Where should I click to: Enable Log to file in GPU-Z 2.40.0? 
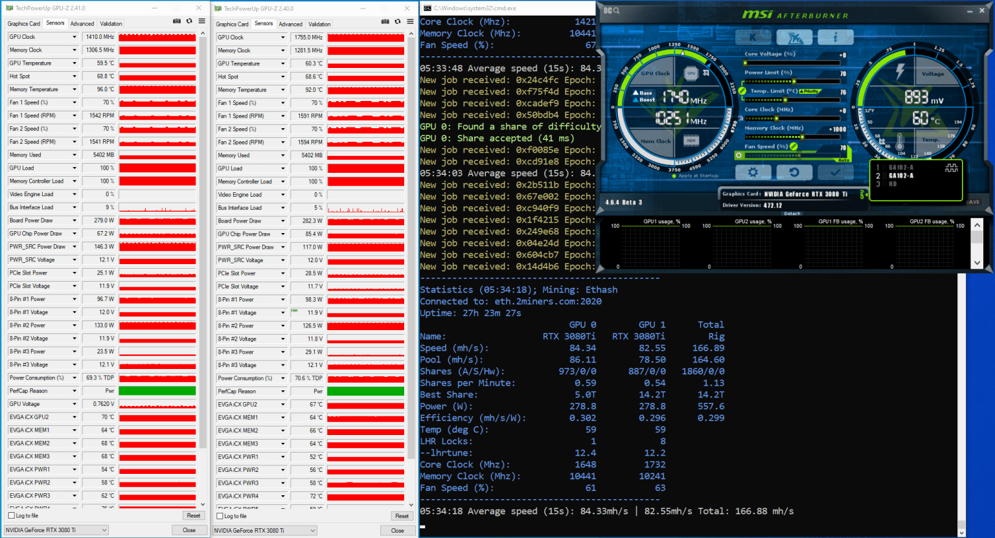click(x=221, y=516)
